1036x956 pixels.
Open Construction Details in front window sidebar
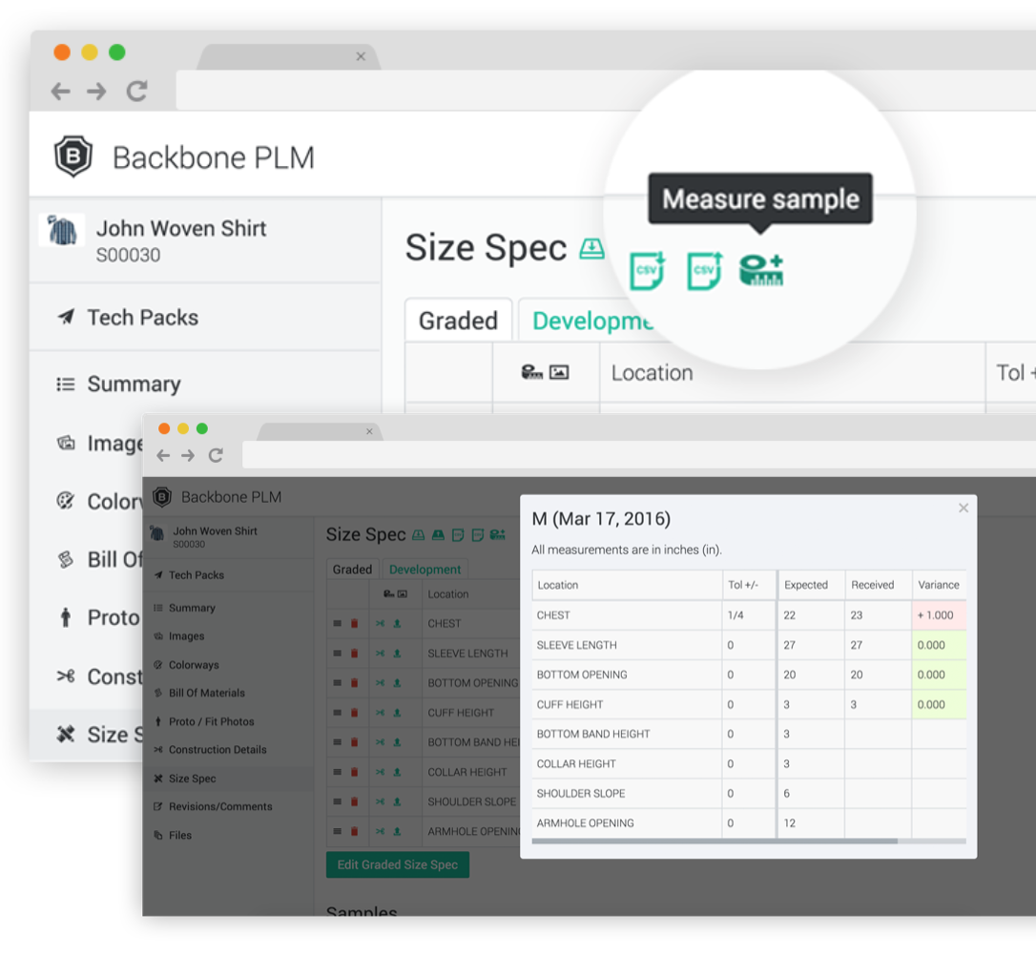point(228,749)
